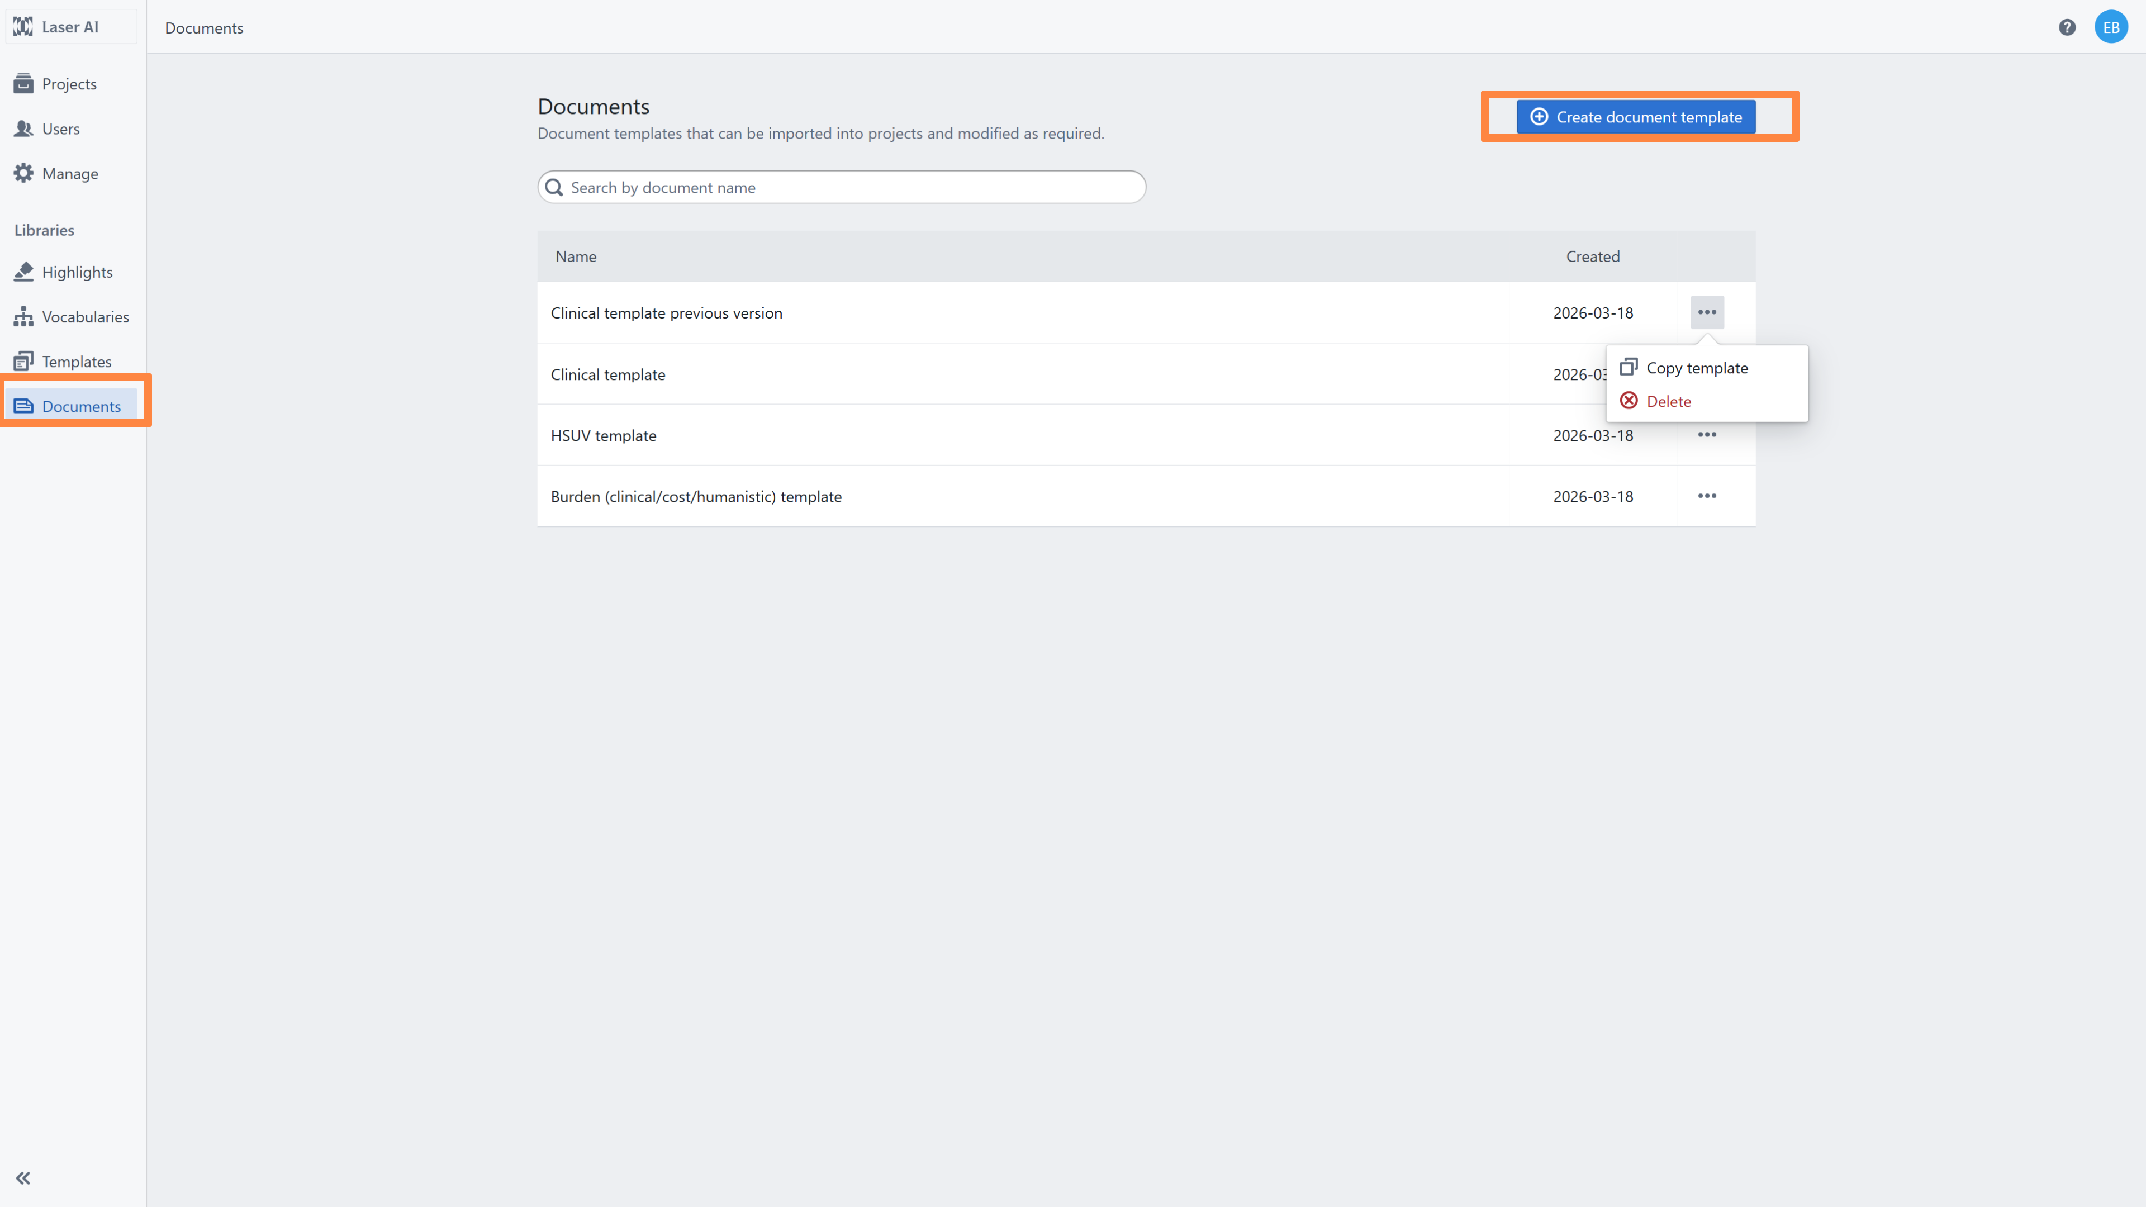2146x1207 pixels.
Task: Open the Burden (clinical/cost/humanistic) template row
Action: [696, 496]
